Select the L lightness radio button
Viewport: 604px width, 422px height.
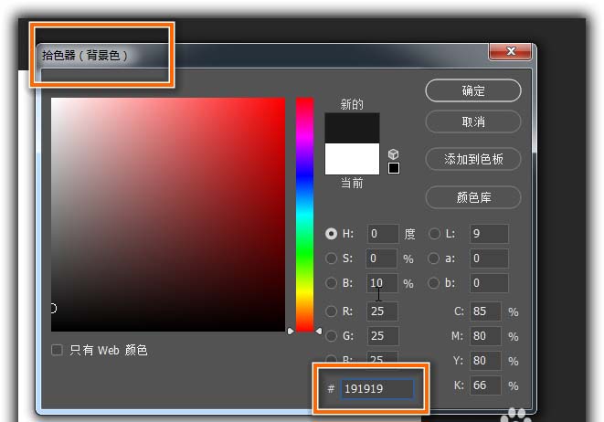point(435,233)
